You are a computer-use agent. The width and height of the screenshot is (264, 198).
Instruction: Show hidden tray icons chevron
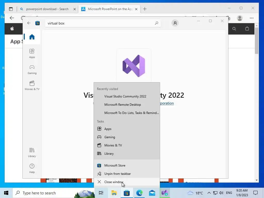click(x=209, y=193)
